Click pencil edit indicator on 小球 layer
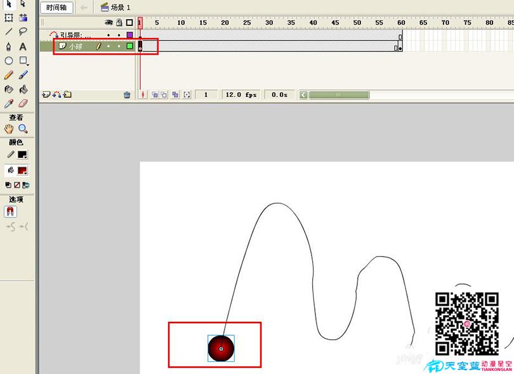This screenshot has height=374, width=514. click(98, 46)
